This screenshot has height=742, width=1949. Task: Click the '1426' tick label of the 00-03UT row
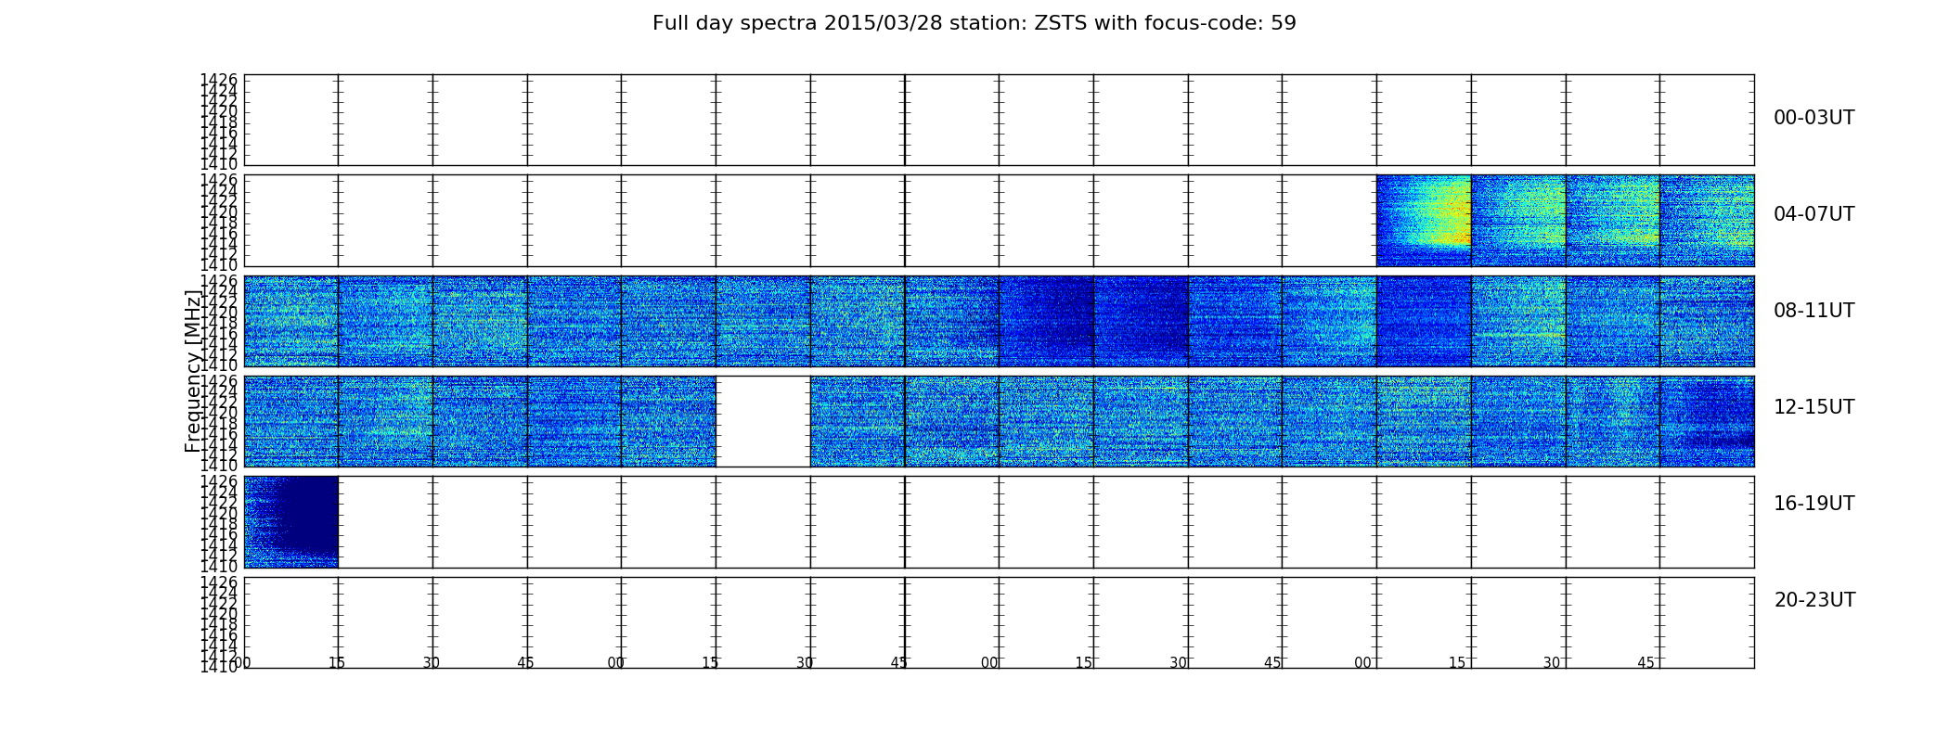(219, 81)
